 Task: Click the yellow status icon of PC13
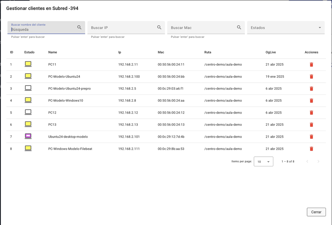(x=28, y=124)
